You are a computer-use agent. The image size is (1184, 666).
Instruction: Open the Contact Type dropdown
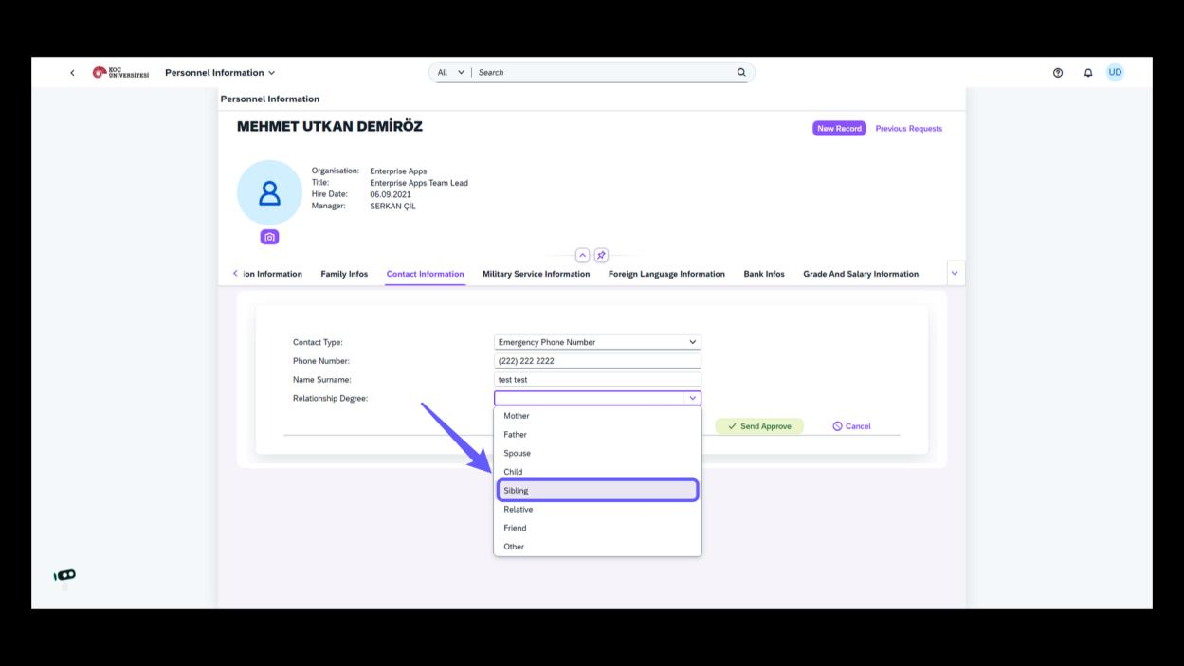click(x=597, y=342)
